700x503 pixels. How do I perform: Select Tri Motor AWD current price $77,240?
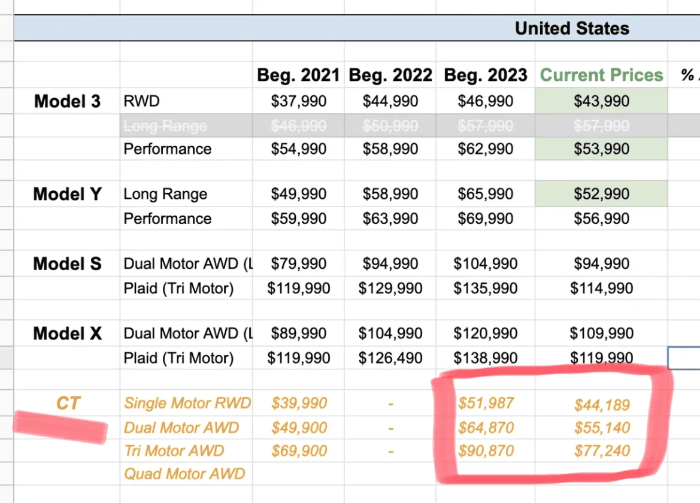pyautogui.click(x=602, y=451)
